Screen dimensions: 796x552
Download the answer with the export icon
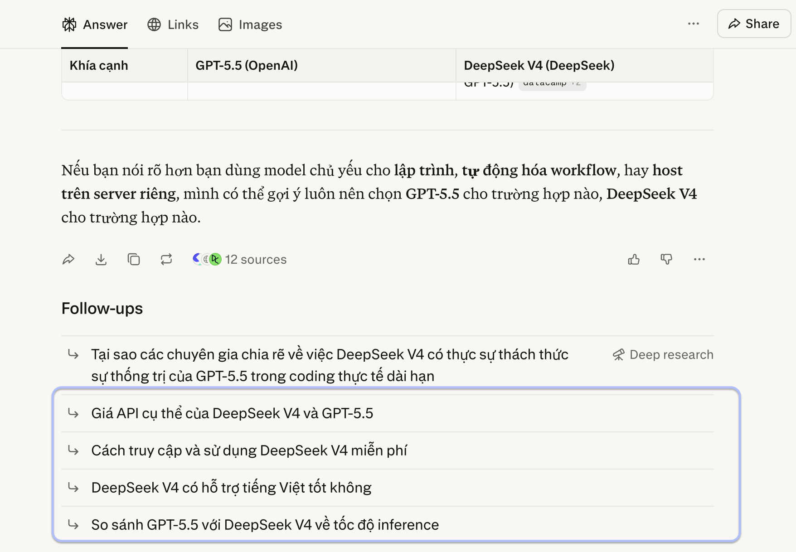click(x=101, y=259)
